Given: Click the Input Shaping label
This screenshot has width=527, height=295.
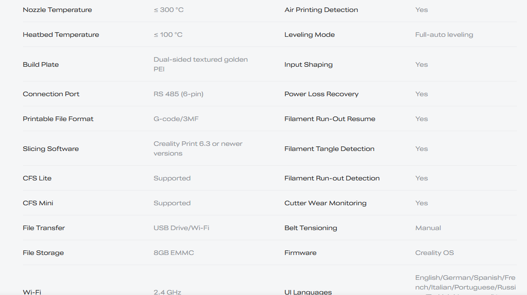Looking at the screenshot, I should [309, 64].
